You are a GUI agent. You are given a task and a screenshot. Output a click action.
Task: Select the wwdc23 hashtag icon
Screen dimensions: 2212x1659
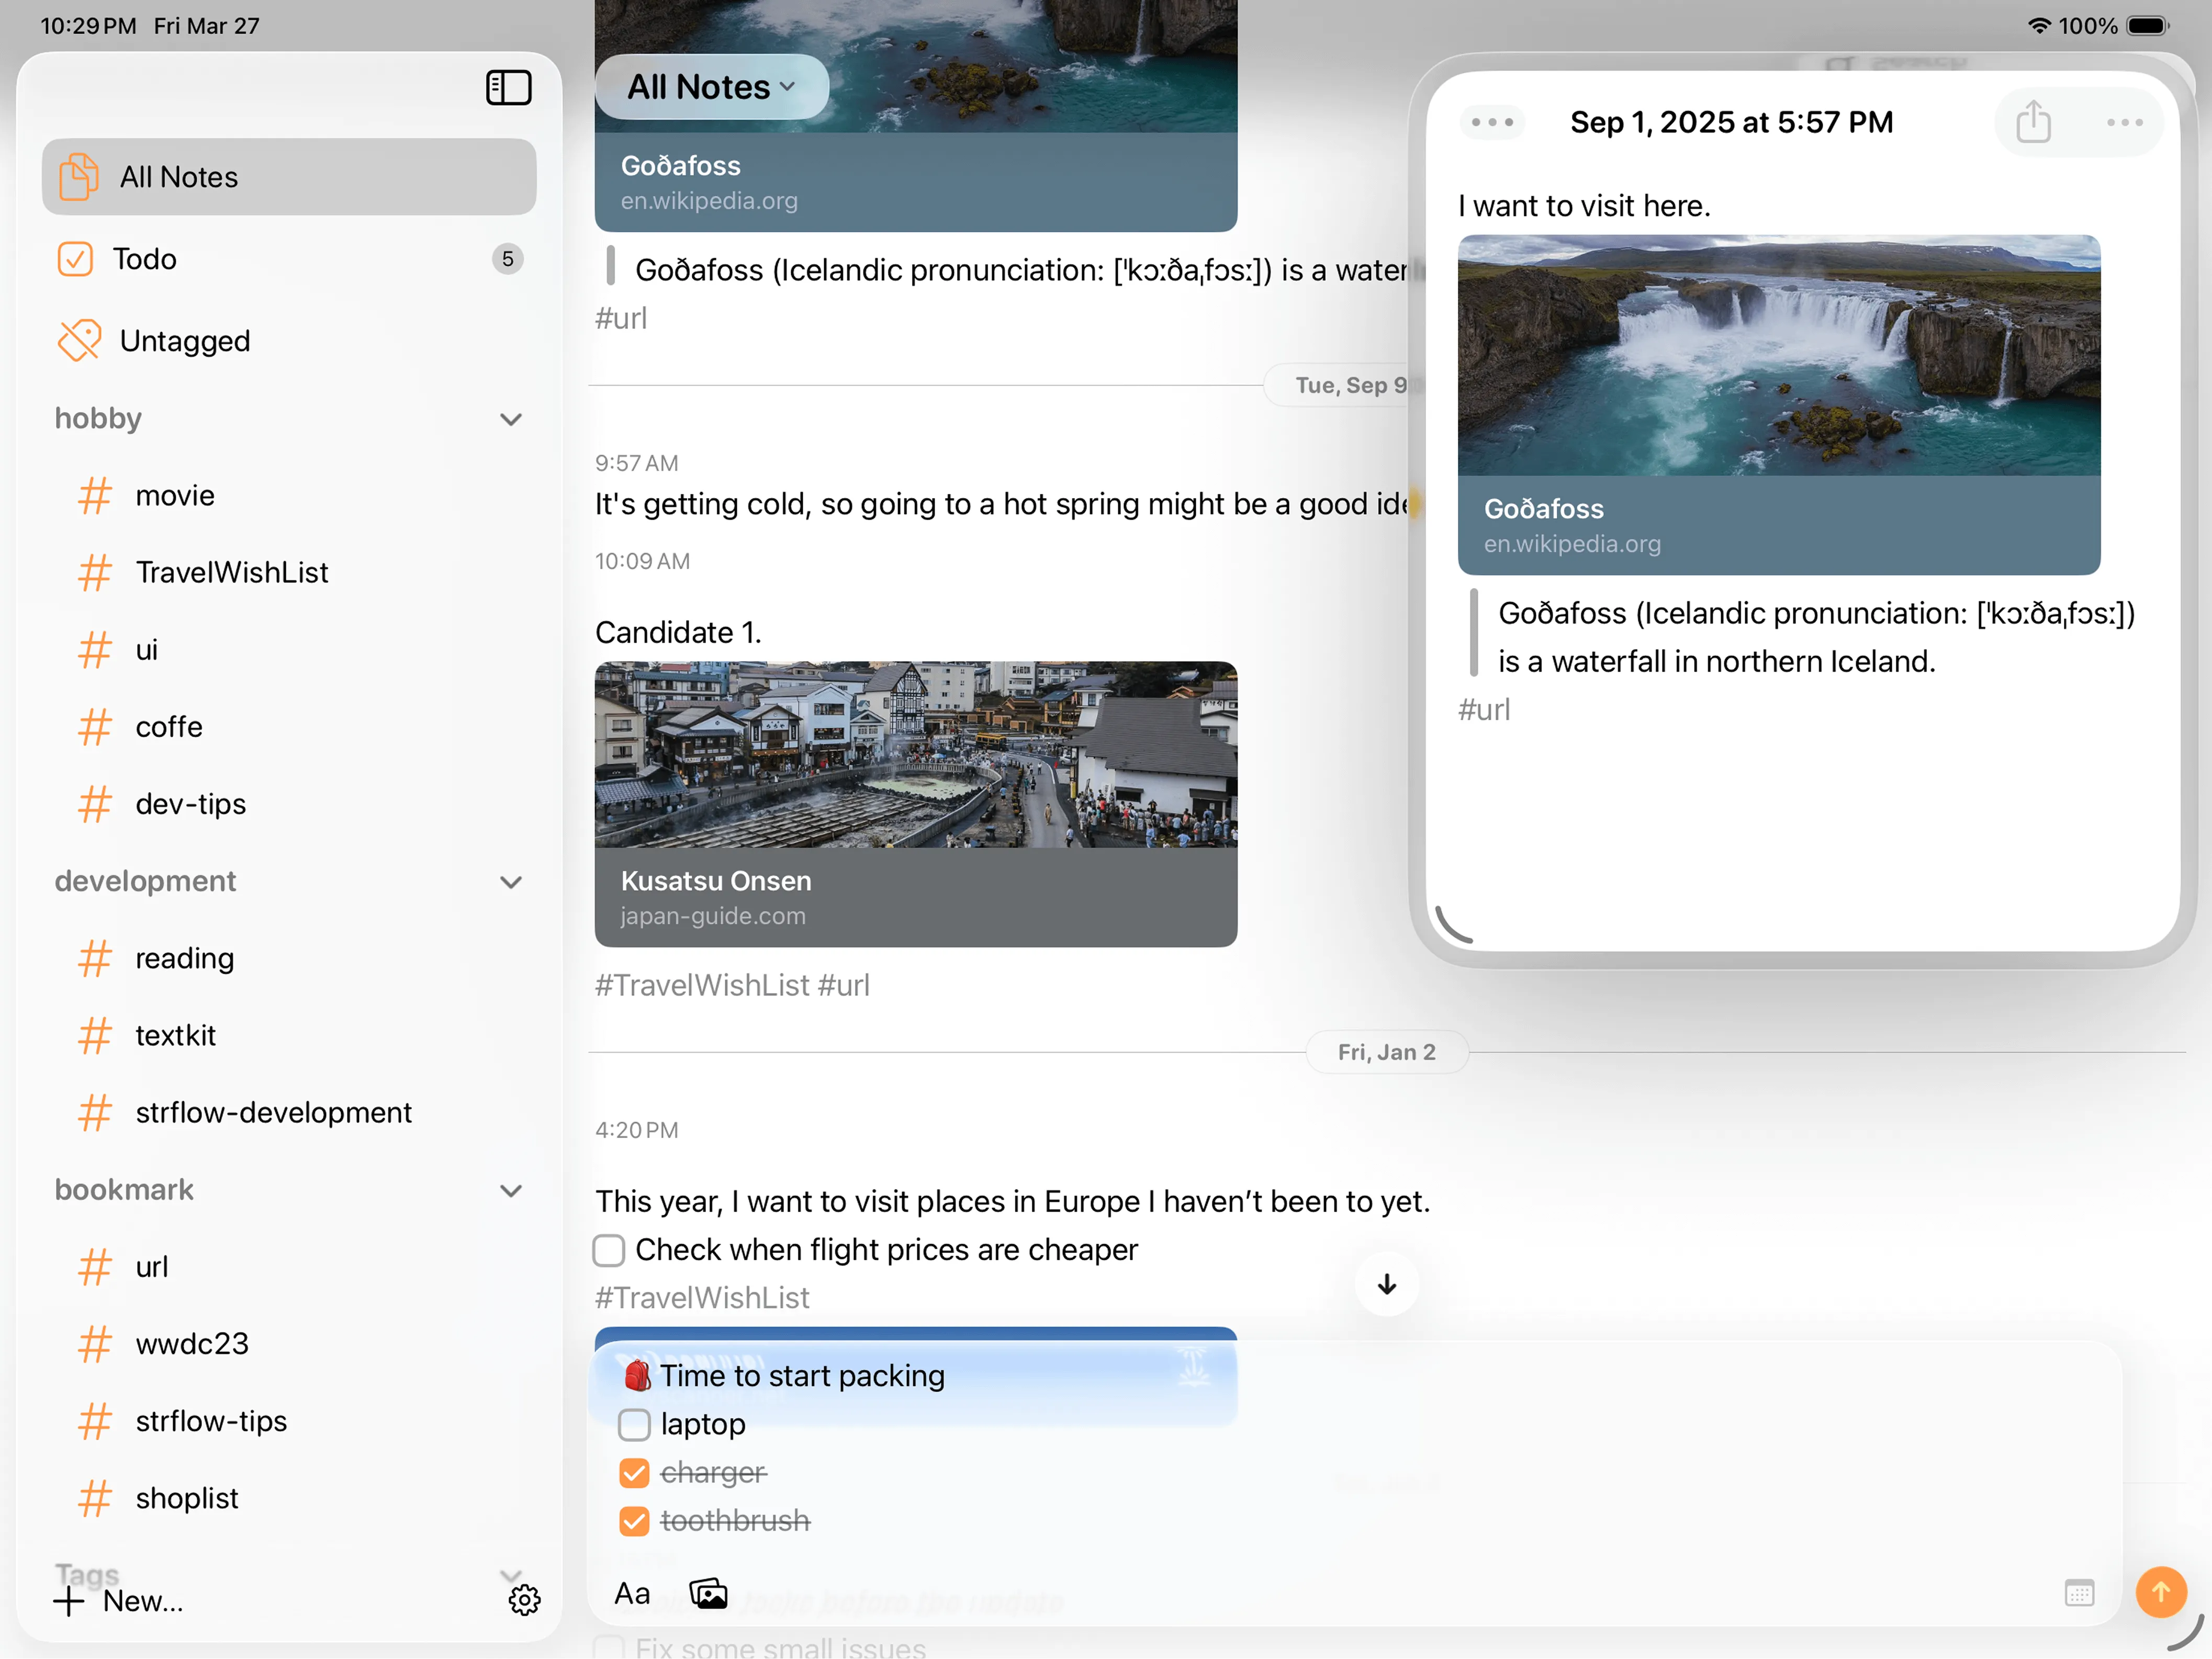click(95, 1343)
